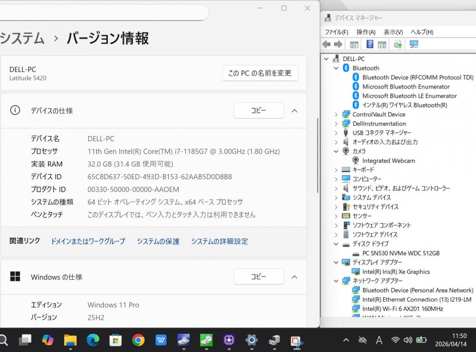The image size is (476, 352).
Task: Select Integrated Webcam device in the tree
Action: coord(388,161)
